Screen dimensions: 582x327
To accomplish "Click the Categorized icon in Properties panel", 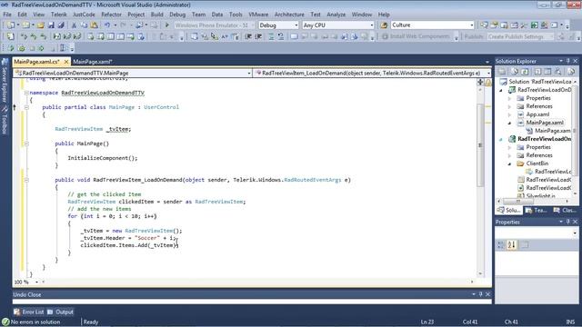I will (500, 244).
